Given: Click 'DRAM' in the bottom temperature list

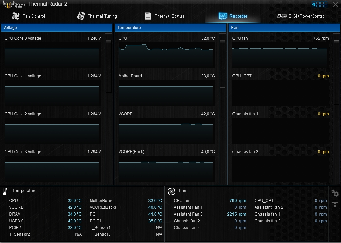Looking at the screenshot, I should click(x=15, y=214).
